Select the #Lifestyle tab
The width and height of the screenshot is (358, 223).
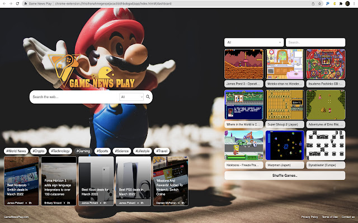pyautogui.click(x=143, y=151)
